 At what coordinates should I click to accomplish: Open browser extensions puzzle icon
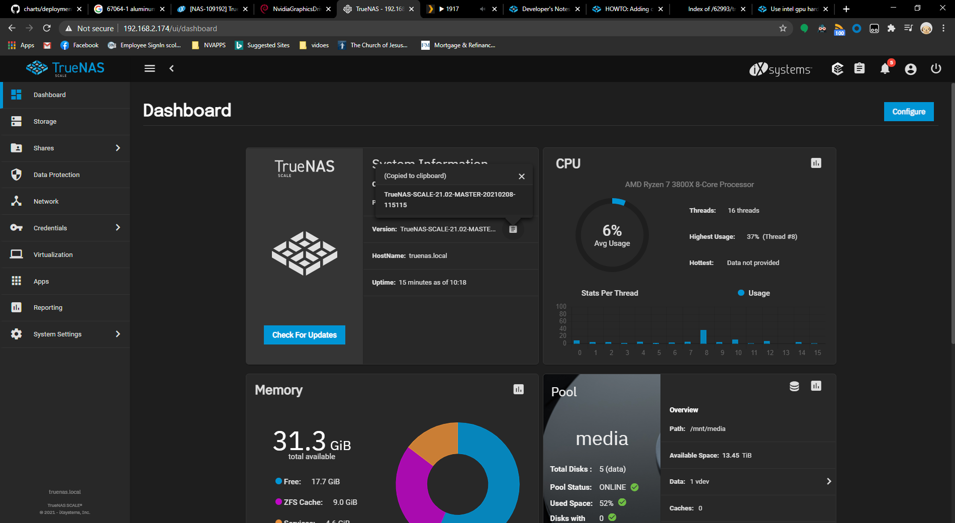(x=891, y=29)
